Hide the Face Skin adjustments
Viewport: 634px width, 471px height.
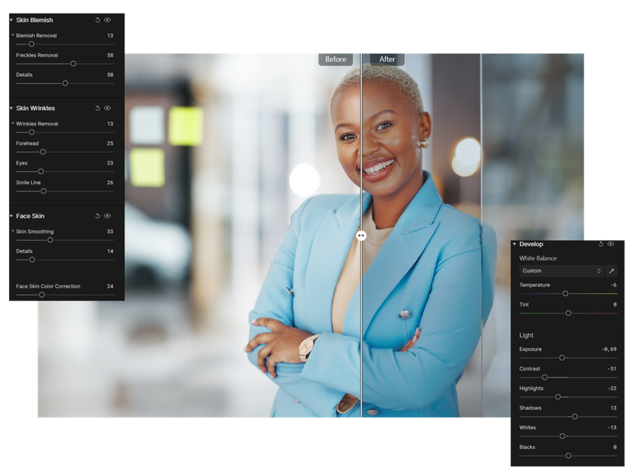[107, 216]
